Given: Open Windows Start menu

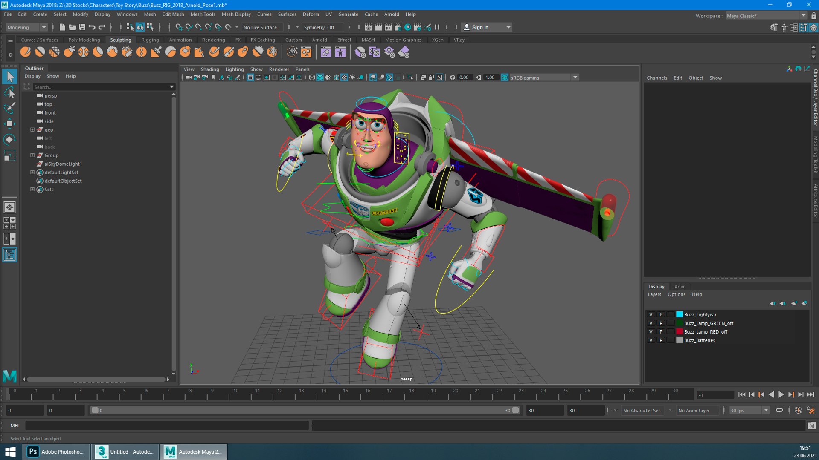Looking at the screenshot, I should 10,451.
